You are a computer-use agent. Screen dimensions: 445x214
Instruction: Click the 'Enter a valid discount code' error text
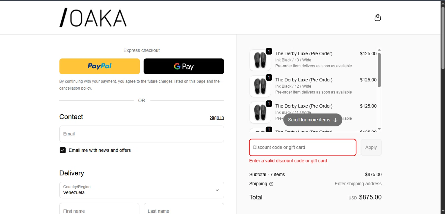(288, 161)
